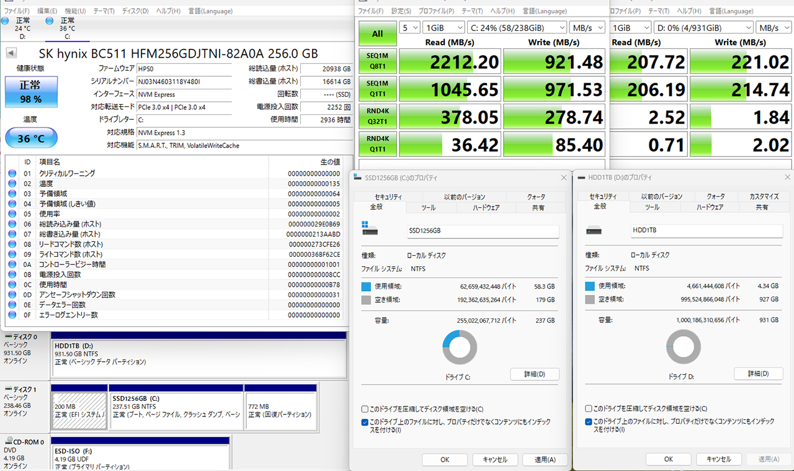Image resolution: width=794 pixels, height=471 pixels.
Task: Run the RND4K Q32T1 test
Action: point(377,117)
